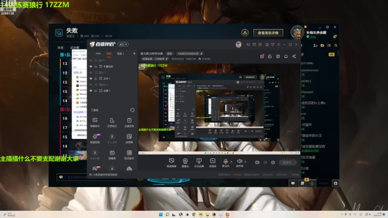Toggle preview eye icon beside settings gear

265,162
